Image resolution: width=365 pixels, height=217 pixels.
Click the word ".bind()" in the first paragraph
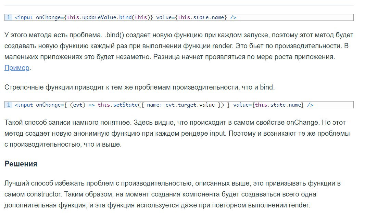click(114, 35)
